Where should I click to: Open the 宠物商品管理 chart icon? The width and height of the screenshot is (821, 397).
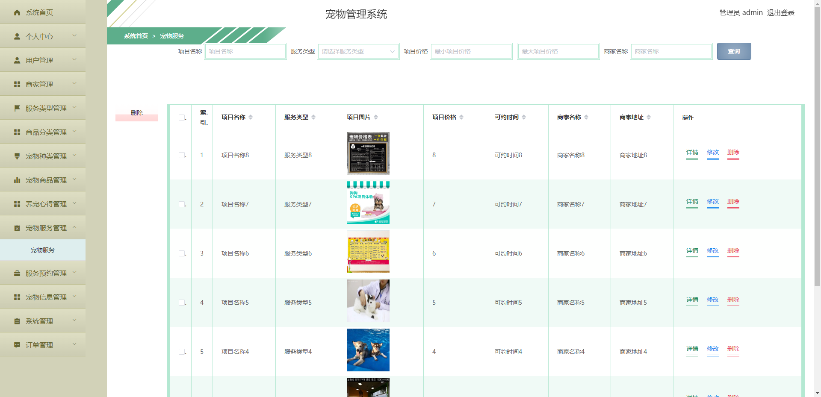click(16, 179)
